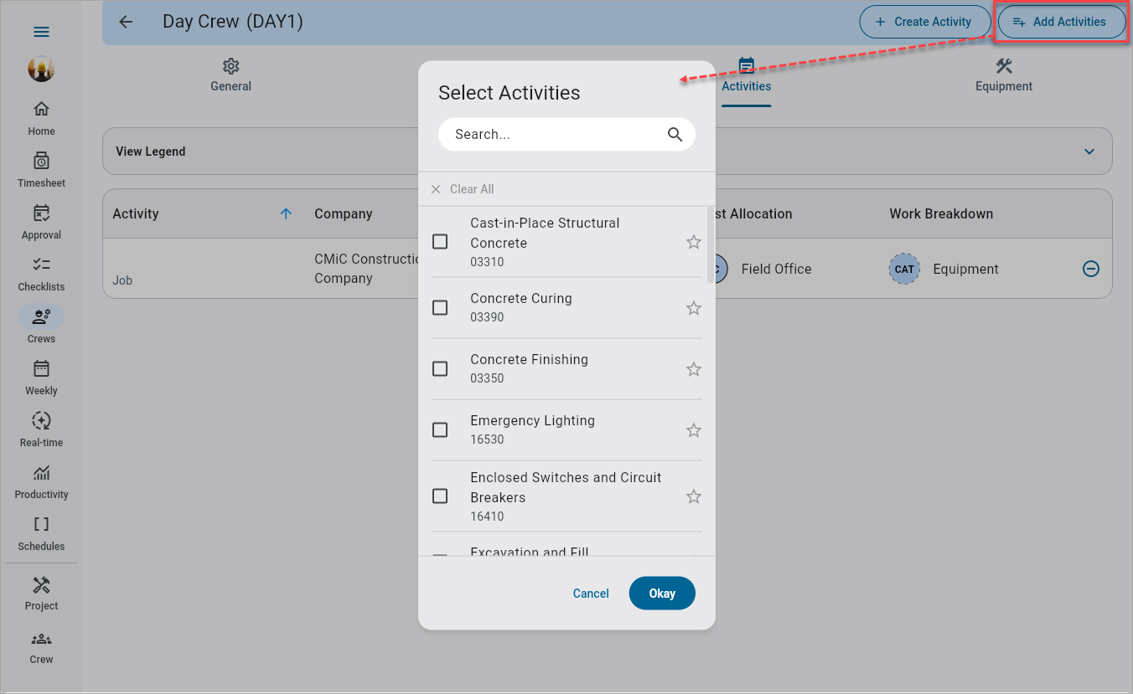Expand the View Legend chevron
Viewport: 1133px width, 694px height.
[x=1089, y=152]
